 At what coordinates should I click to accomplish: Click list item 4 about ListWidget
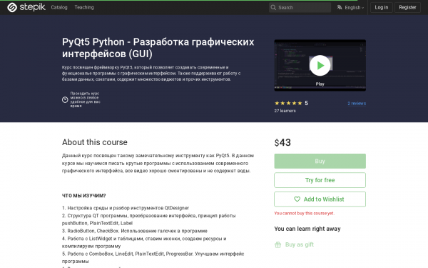(x=144, y=242)
